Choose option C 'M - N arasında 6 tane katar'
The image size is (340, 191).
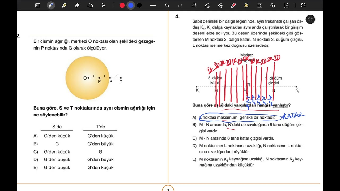pos(233,138)
